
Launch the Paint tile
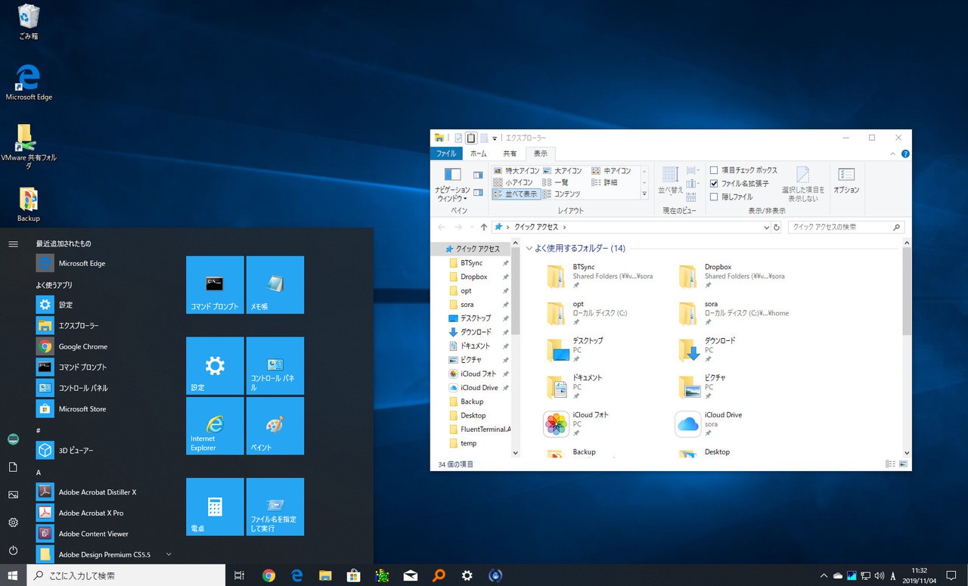(275, 426)
